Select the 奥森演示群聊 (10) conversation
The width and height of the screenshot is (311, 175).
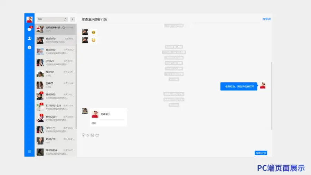55,29
